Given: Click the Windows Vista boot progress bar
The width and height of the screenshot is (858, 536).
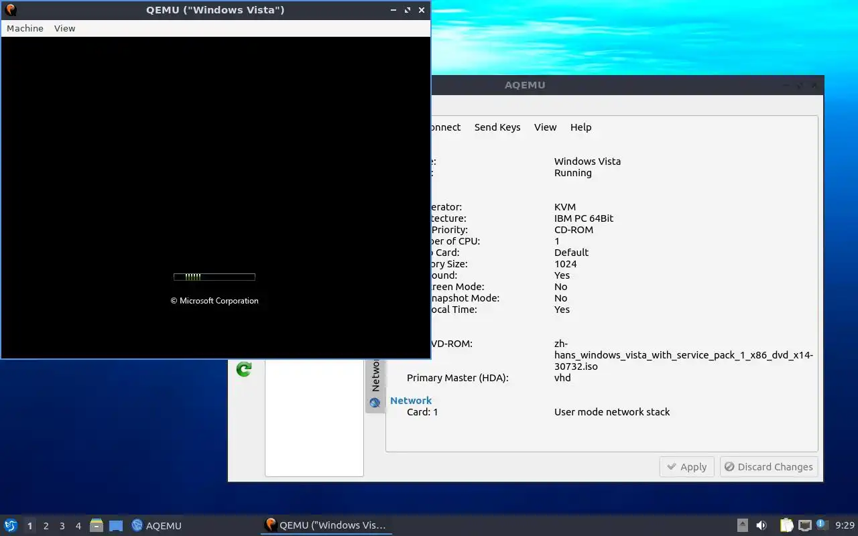Looking at the screenshot, I should (214, 277).
